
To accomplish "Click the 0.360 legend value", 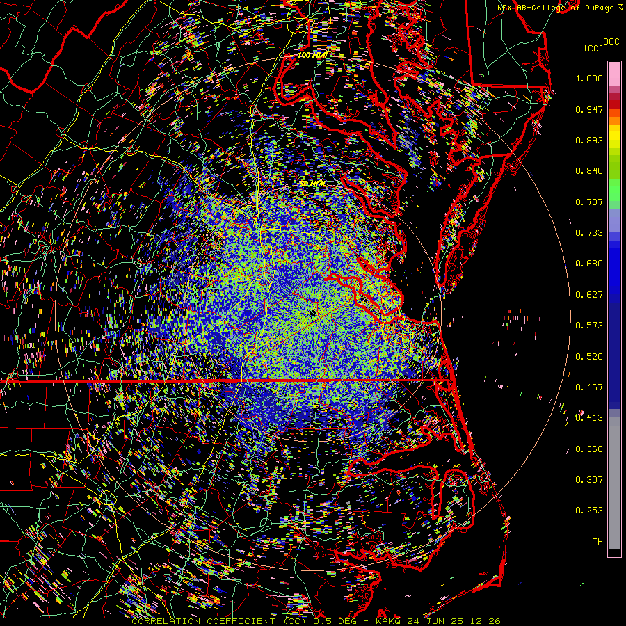I will tap(589, 449).
